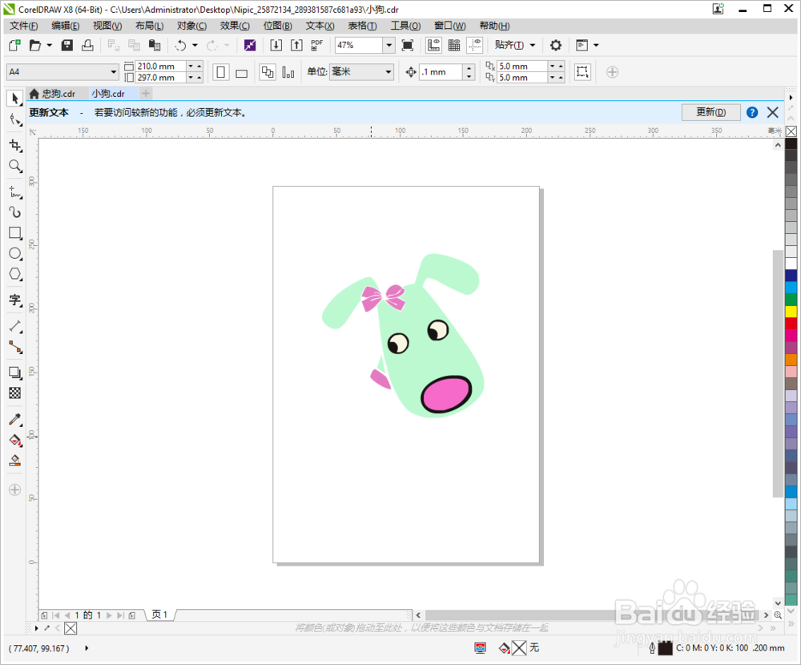Select the Freehand tool
This screenshot has width=801, height=665.
[14, 192]
